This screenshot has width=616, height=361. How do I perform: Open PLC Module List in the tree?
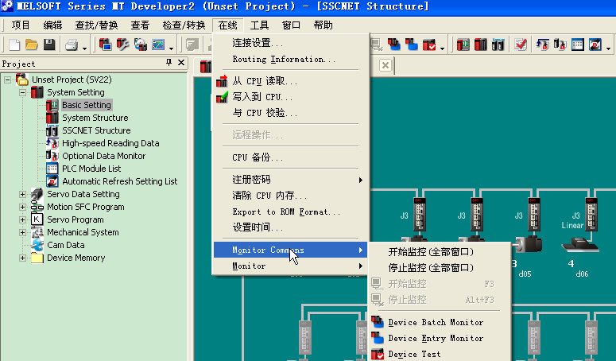pos(91,169)
